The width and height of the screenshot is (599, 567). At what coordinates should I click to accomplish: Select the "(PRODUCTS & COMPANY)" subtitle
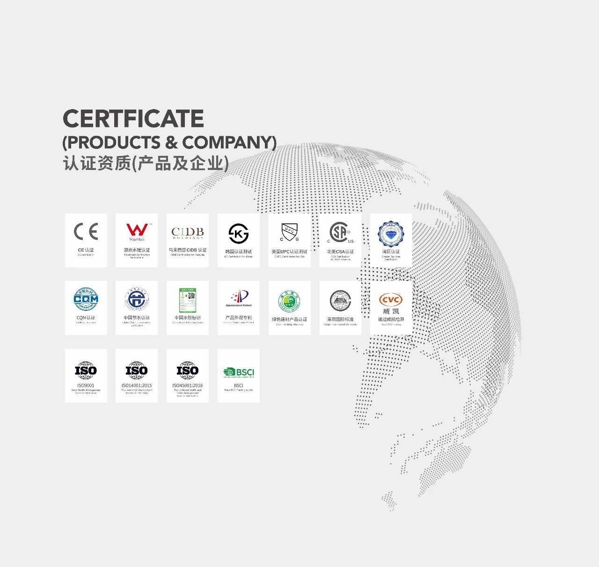[x=169, y=142]
